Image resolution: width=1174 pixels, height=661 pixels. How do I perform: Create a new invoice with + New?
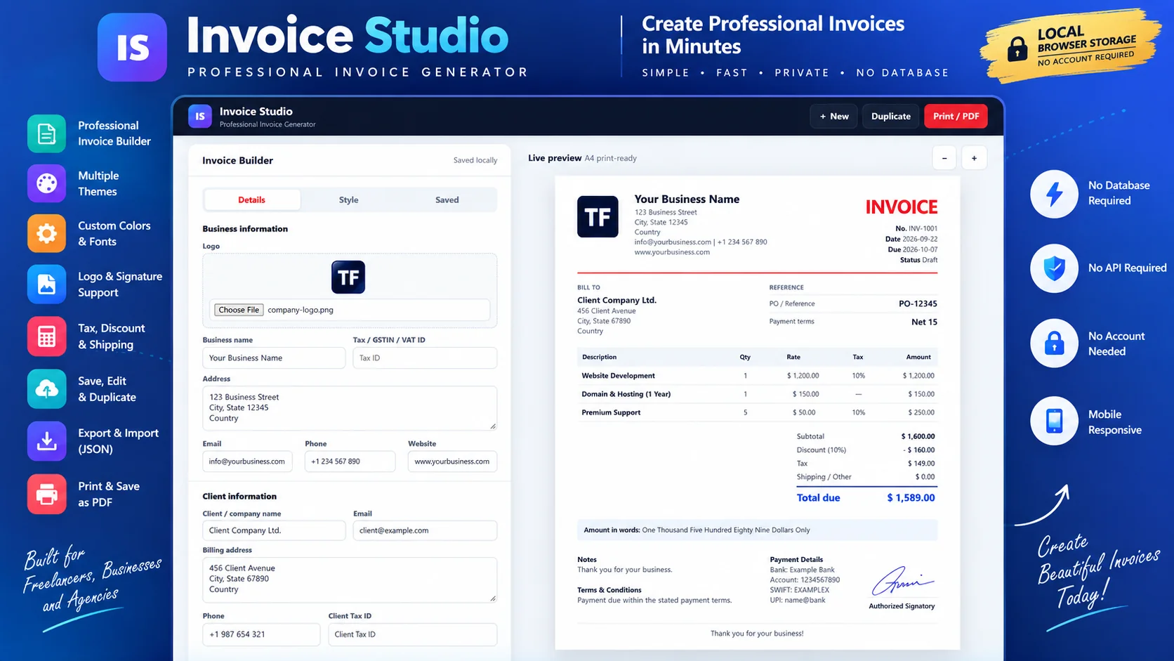(x=833, y=117)
